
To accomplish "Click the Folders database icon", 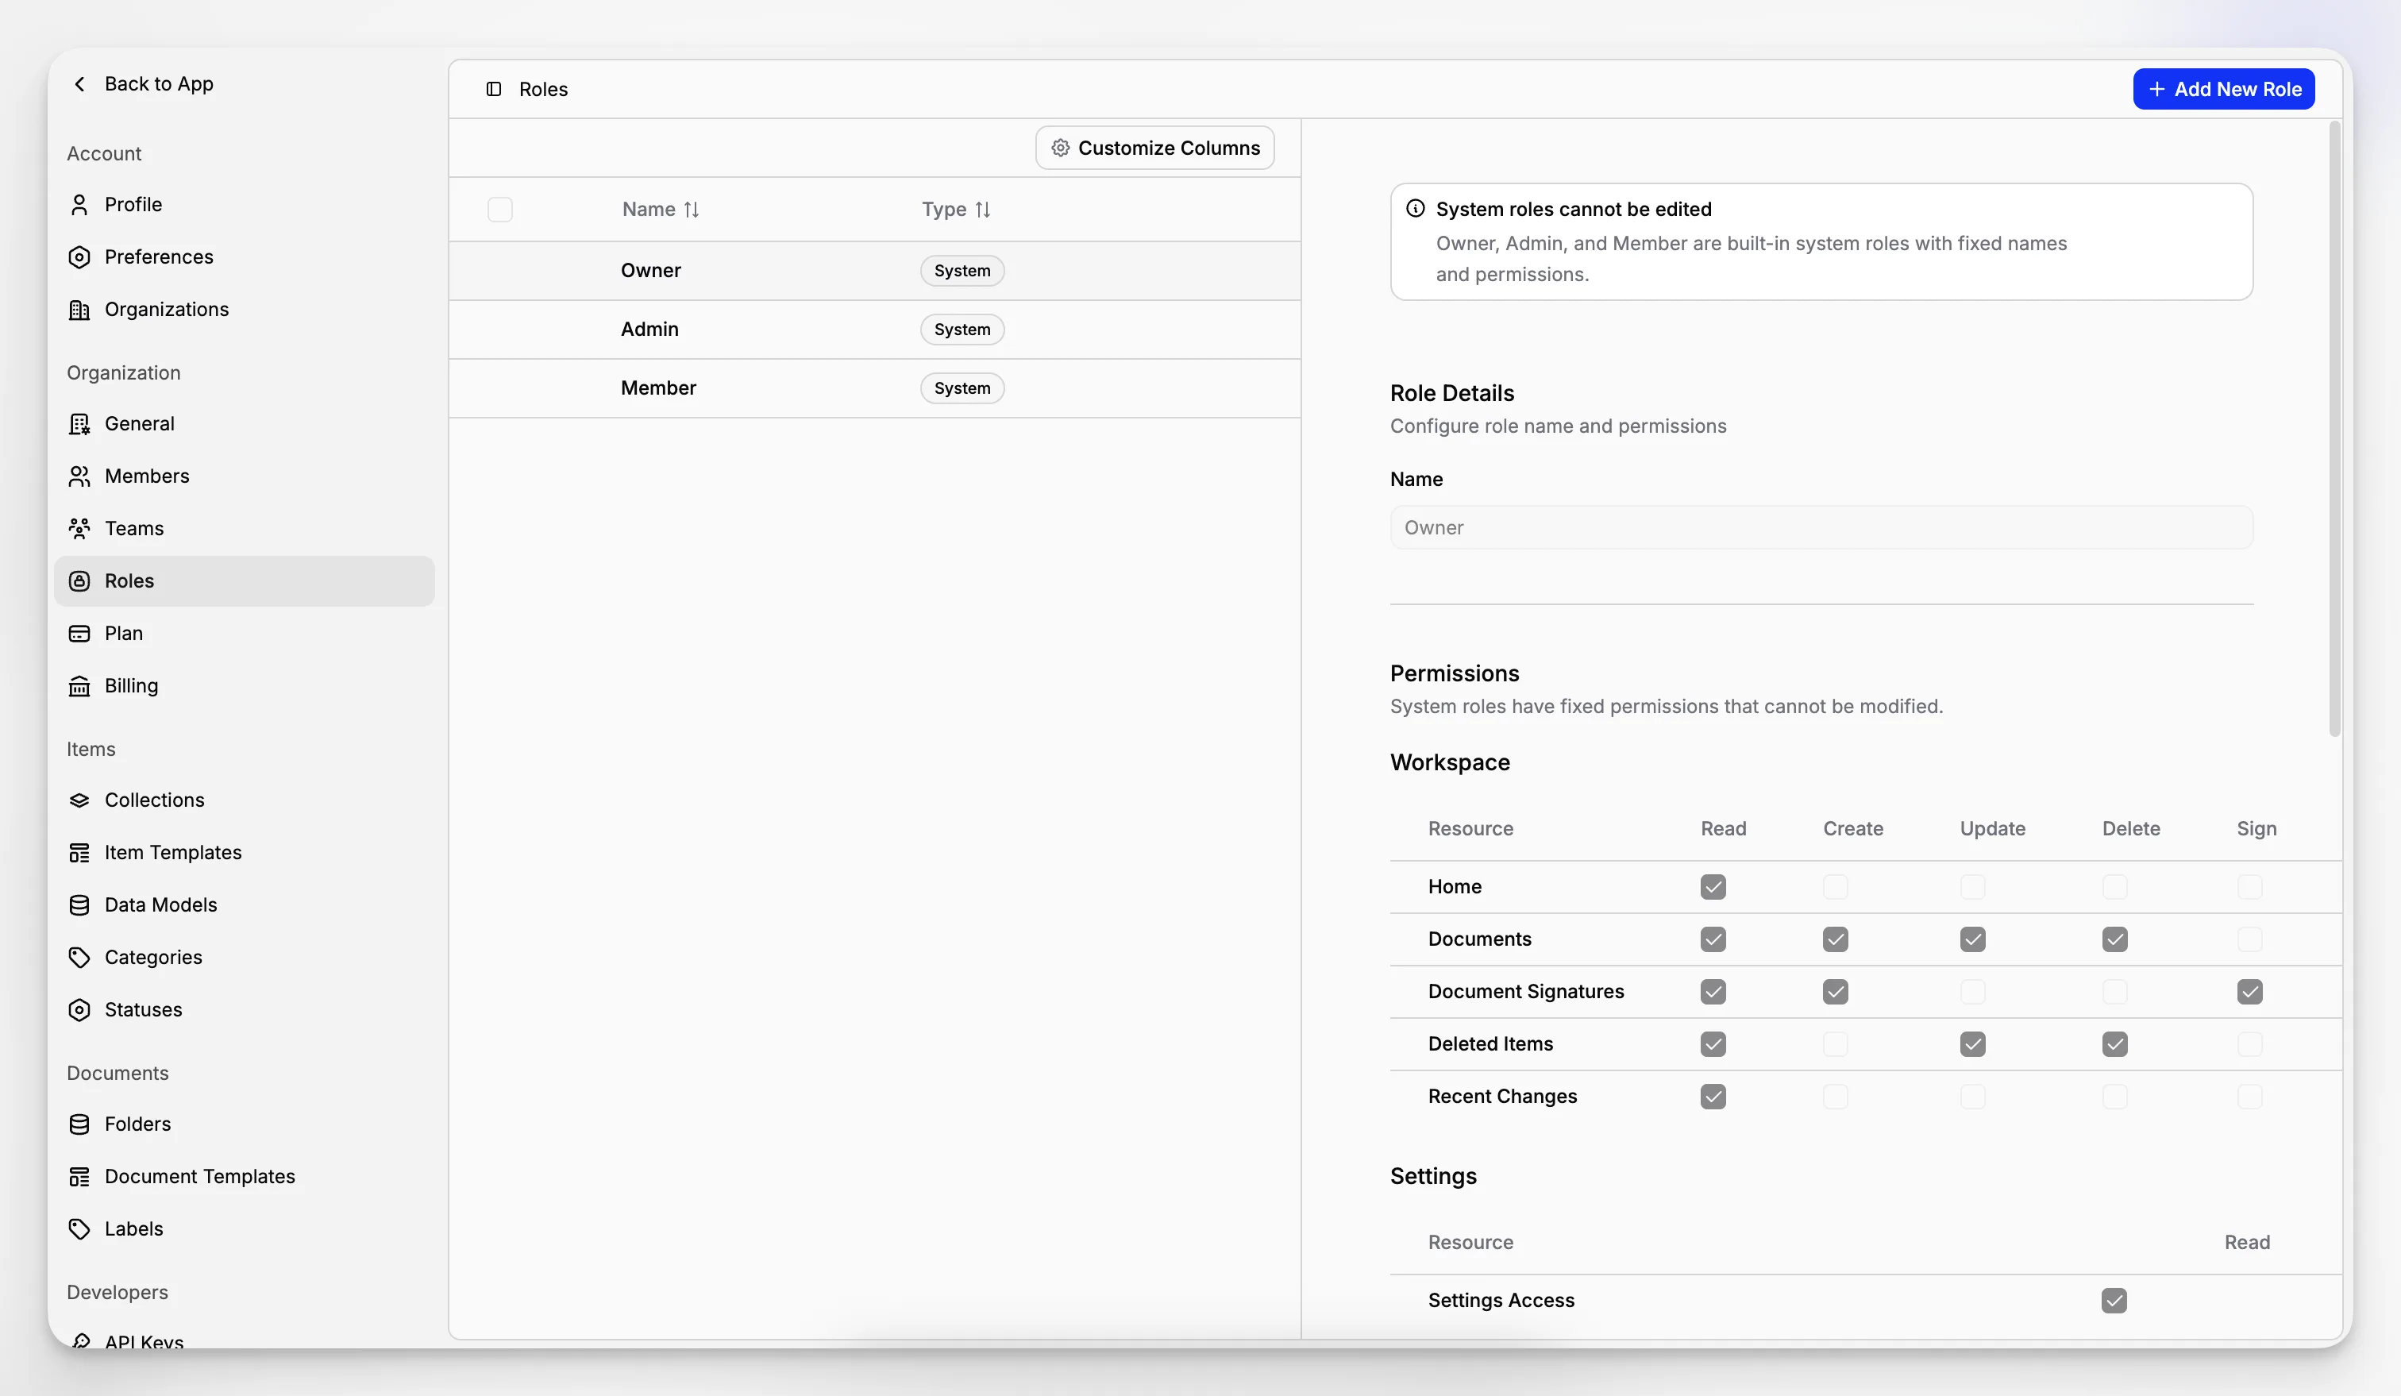I will [x=80, y=1124].
